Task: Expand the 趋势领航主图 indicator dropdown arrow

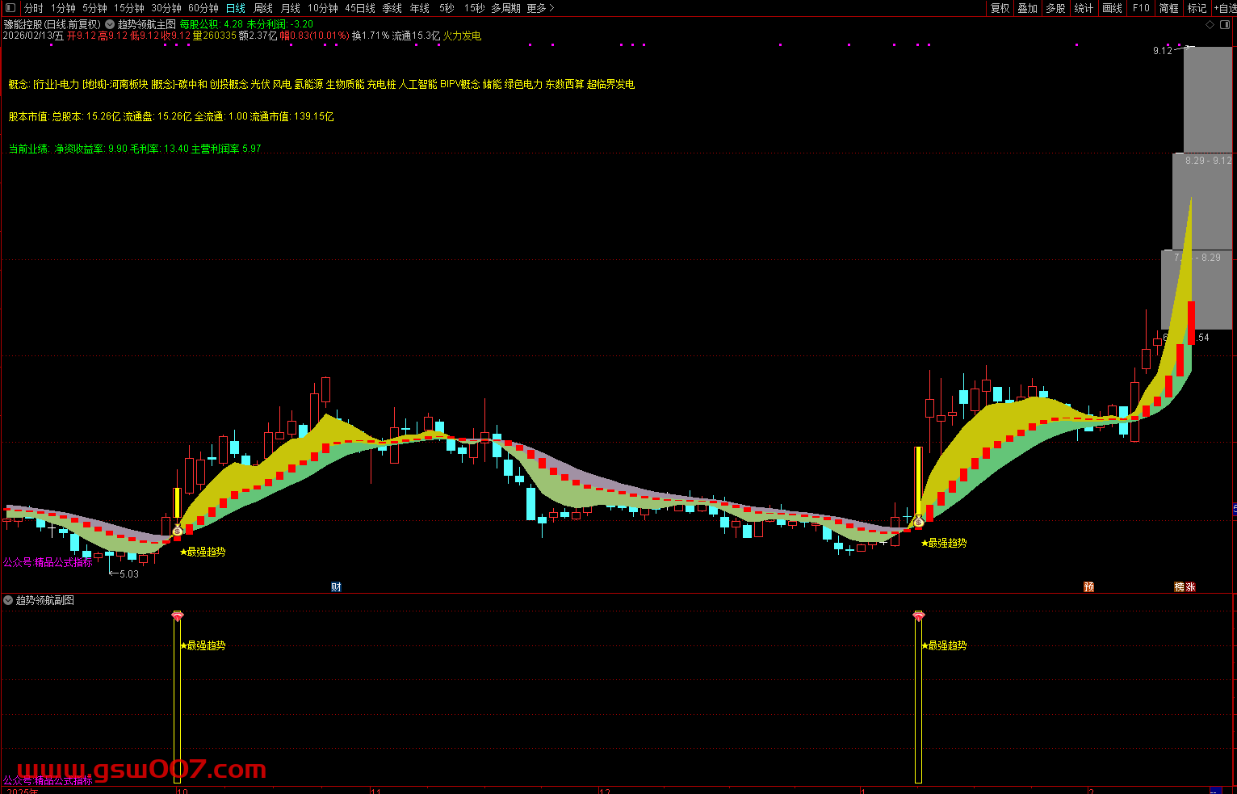Action: tap(110, 25)
